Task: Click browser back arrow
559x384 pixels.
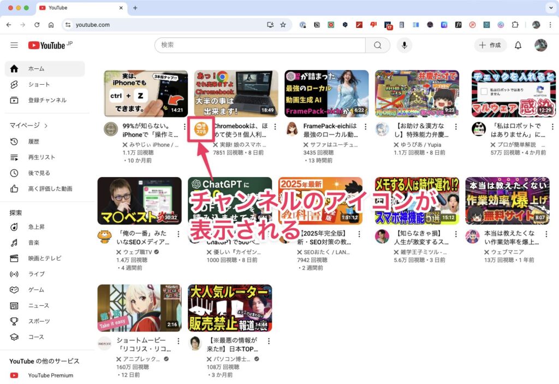Action: (9, 25)
